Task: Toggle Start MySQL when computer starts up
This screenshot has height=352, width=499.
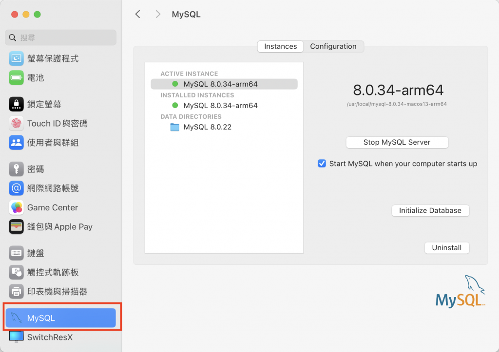Action: [x=322, y=164]
